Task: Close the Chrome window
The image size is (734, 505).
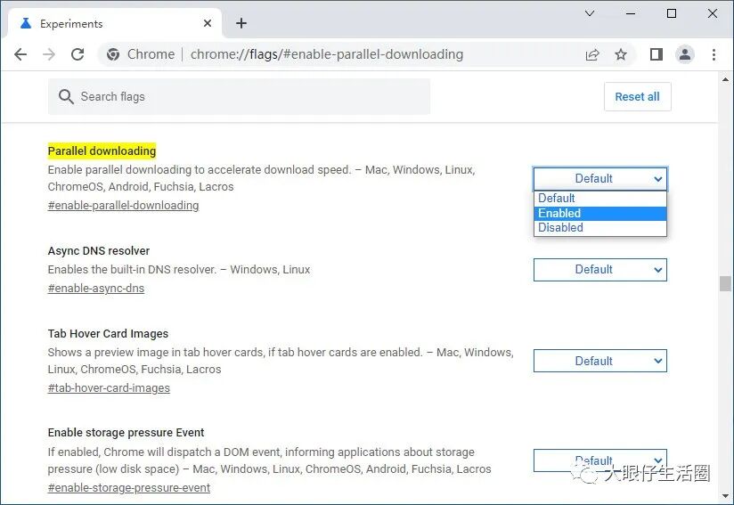Action: [713, 13]
